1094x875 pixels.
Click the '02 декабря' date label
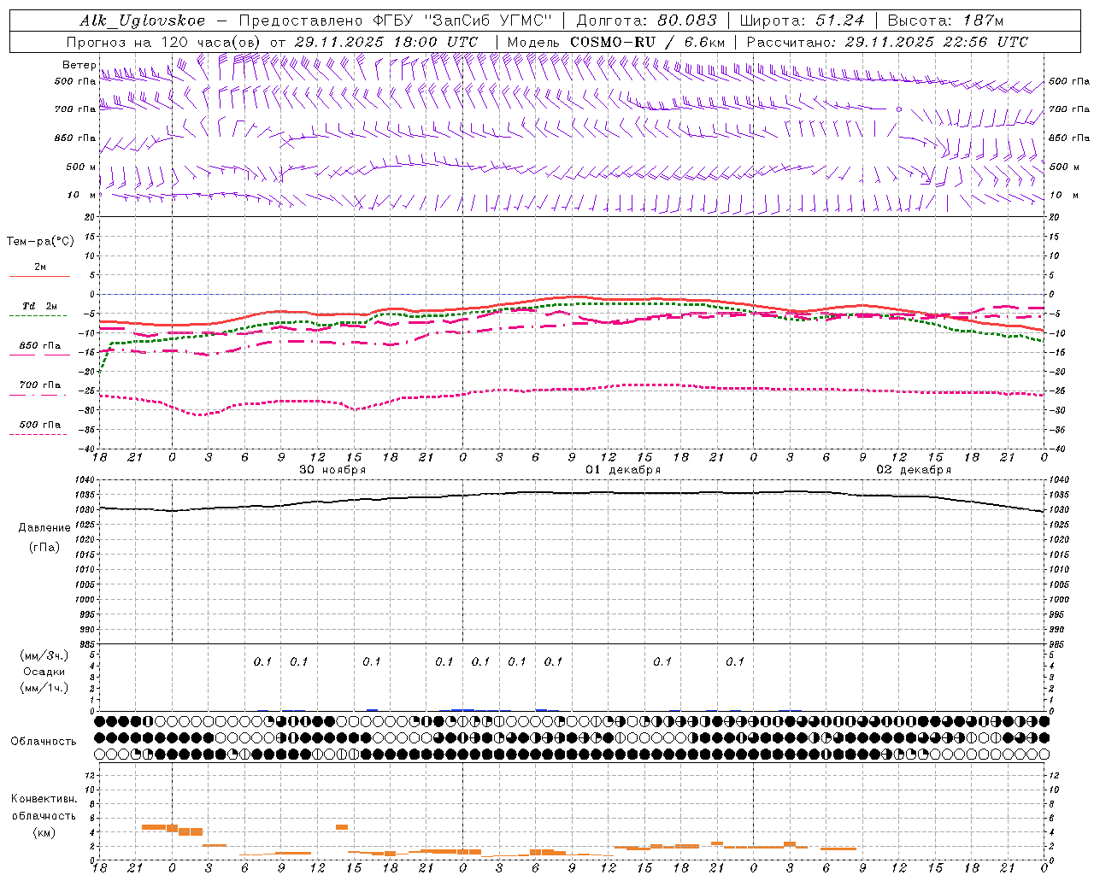click(x=914, y=470)
